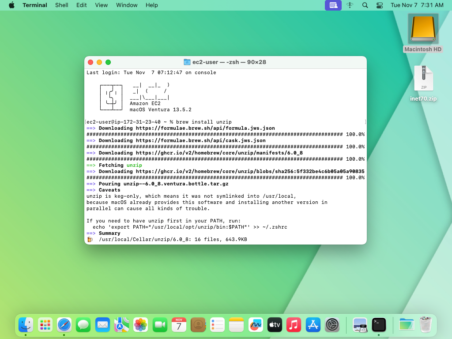Click the 'Caveats' heading in output

109,190
